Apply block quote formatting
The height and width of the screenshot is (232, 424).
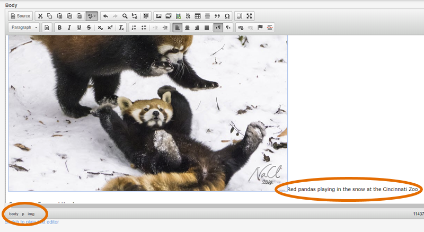coord(217,16)
